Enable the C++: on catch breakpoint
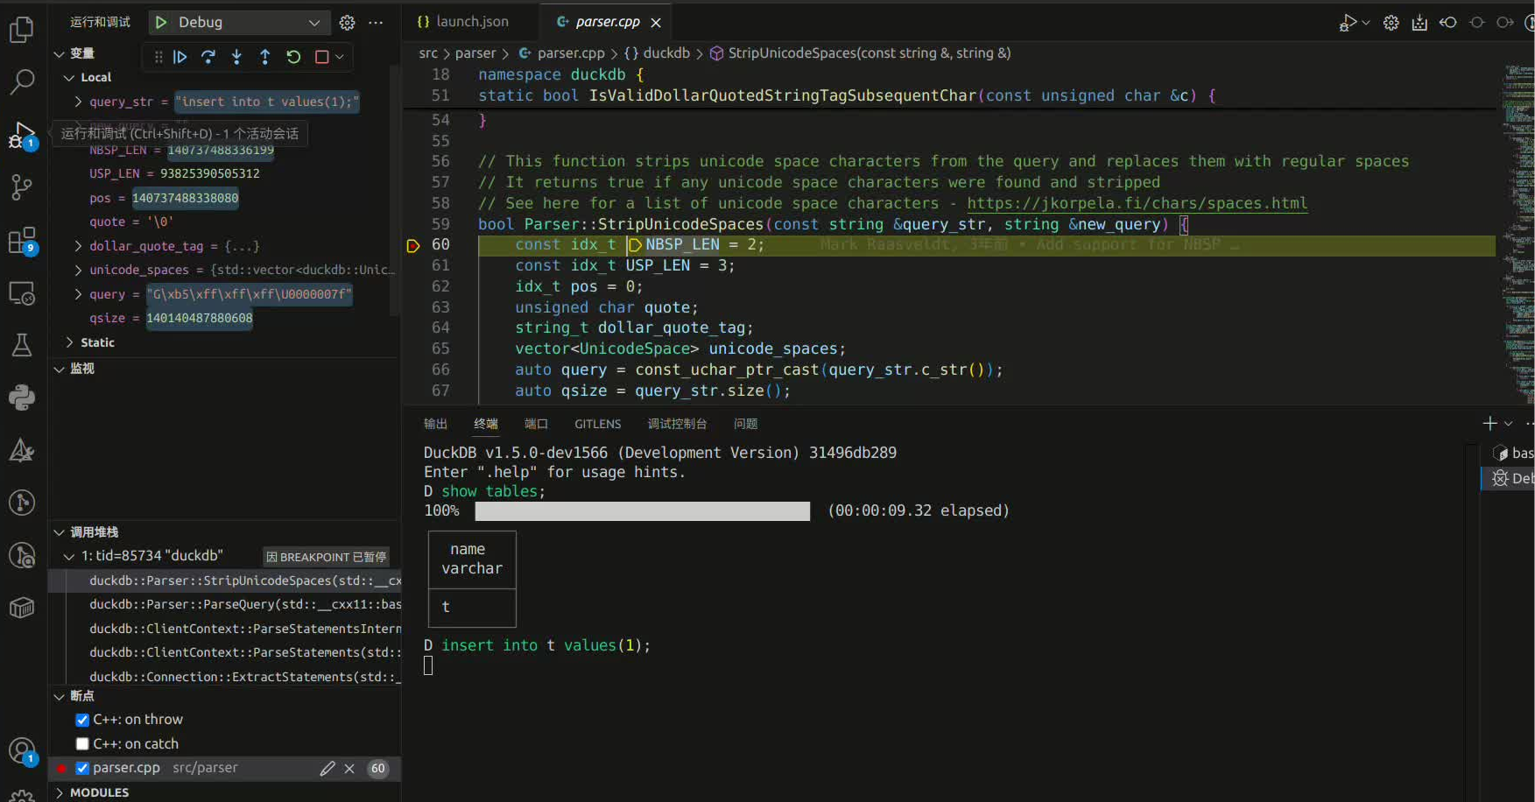The image size is (1535, 802). [82, 744]
